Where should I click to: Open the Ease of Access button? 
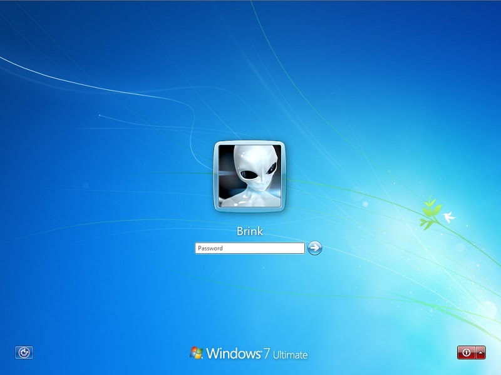coord(24,352)
